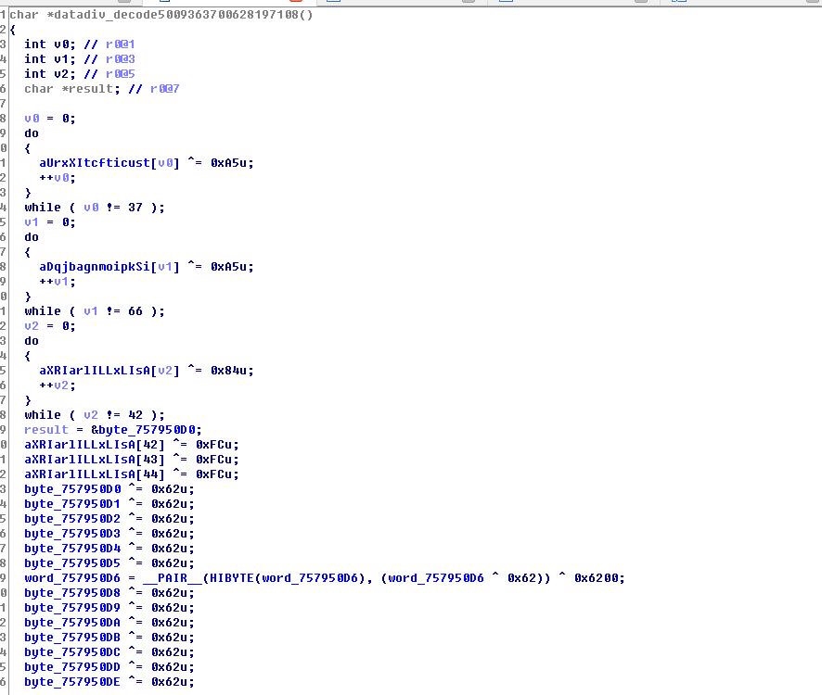Click the aXRIarlILLxLIsA[44] line
Viewport: 822px width, 695px height.
point(132,474)
